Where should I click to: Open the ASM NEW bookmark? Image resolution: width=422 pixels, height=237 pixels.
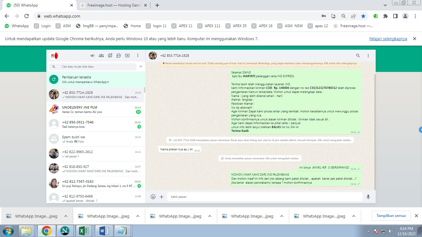(x=290, y=26)
